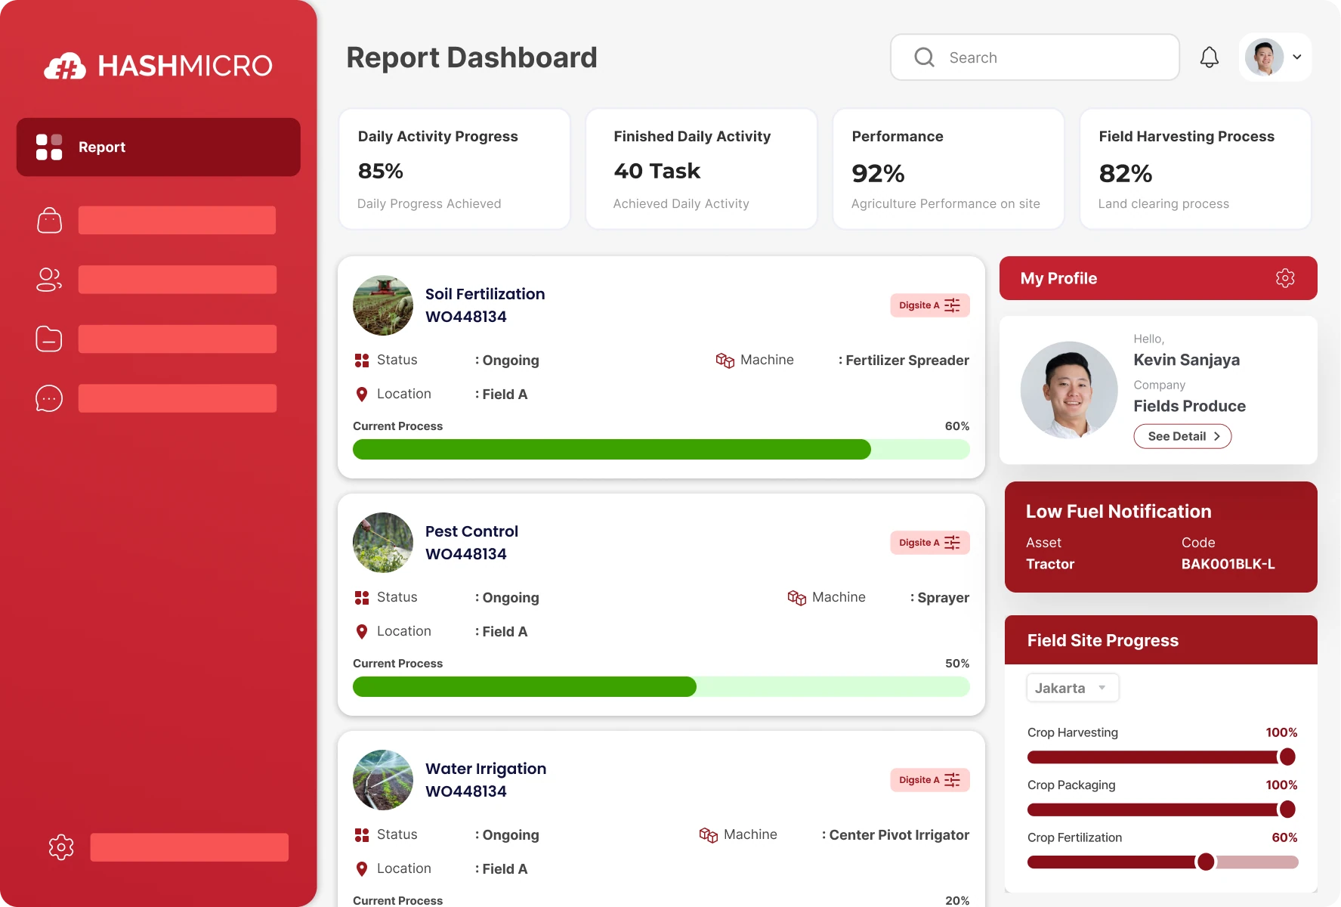Click the See Detail button

[x=1182, y=436]
